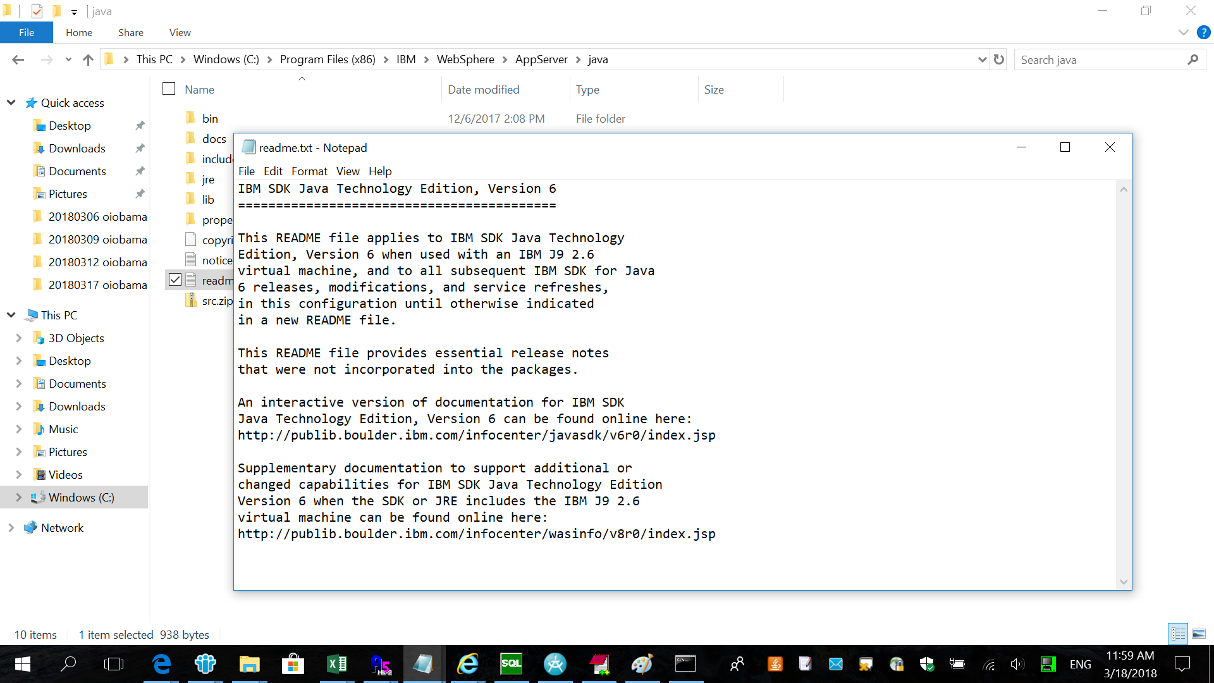The image size is (1214, 683).
Task: Open Notepad's Format menu
Action: (309, 171)
